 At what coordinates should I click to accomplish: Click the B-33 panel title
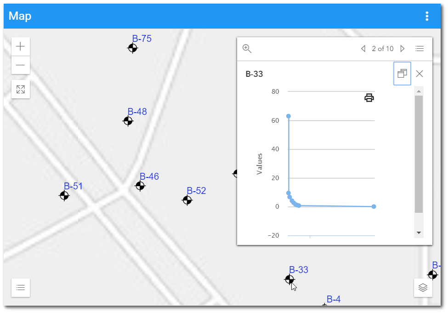[254, 74]
